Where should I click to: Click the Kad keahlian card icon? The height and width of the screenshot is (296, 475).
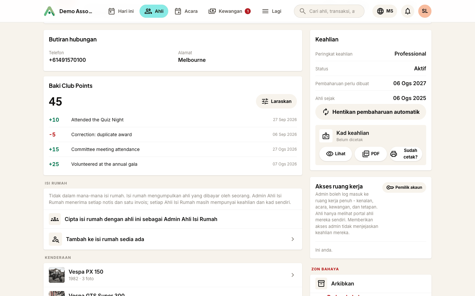(326, 136)
